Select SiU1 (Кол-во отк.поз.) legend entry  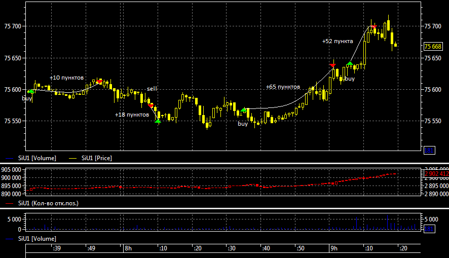48,203
